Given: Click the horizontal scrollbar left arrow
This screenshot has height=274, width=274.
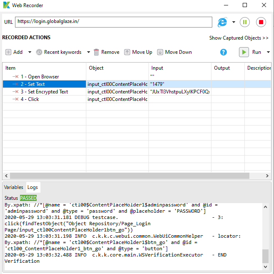Looking at the screenshot, I should click(6, 176).
